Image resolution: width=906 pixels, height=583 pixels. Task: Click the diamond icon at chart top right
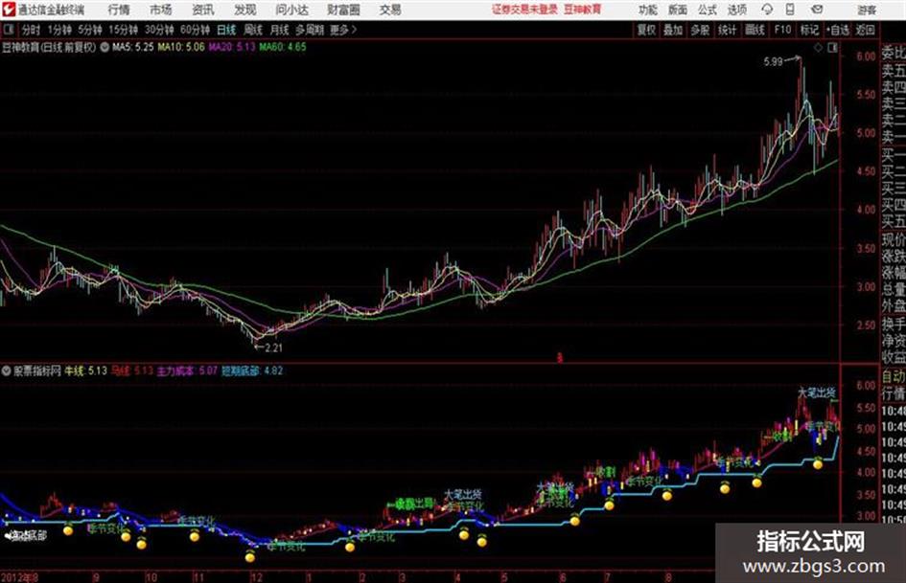[818, 48]
